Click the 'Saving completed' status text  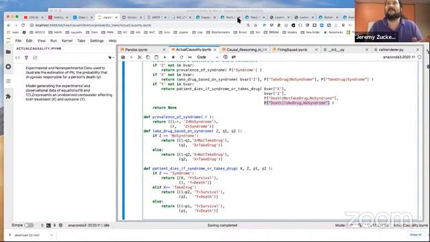222,225
